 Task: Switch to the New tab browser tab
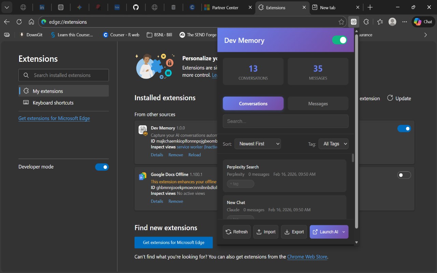click(x=333, y=8)
